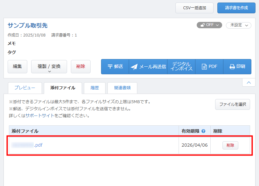Toggle the lock OFF switch
The height and width of the screenshot is (186, 259).
209,25
